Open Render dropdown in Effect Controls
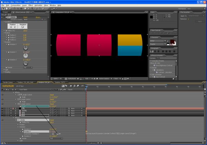 [x=28, y=68]
